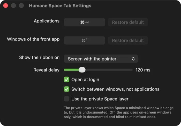181x126 pixels.
Task: Restore default for Windows of the front app
Action: [x=128, y=40]
